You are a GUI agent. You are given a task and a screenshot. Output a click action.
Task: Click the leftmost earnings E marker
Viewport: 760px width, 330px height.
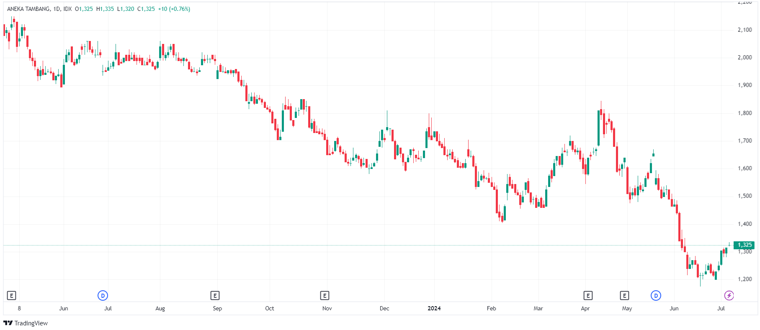12,296
